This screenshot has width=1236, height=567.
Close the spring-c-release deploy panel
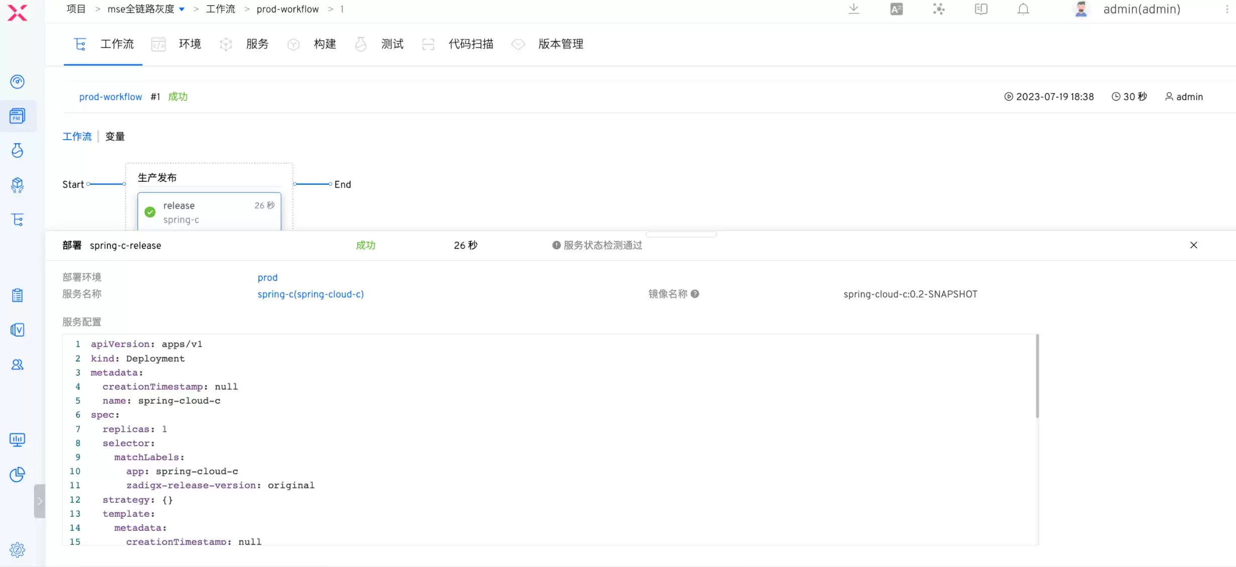tap(1194, 245)
